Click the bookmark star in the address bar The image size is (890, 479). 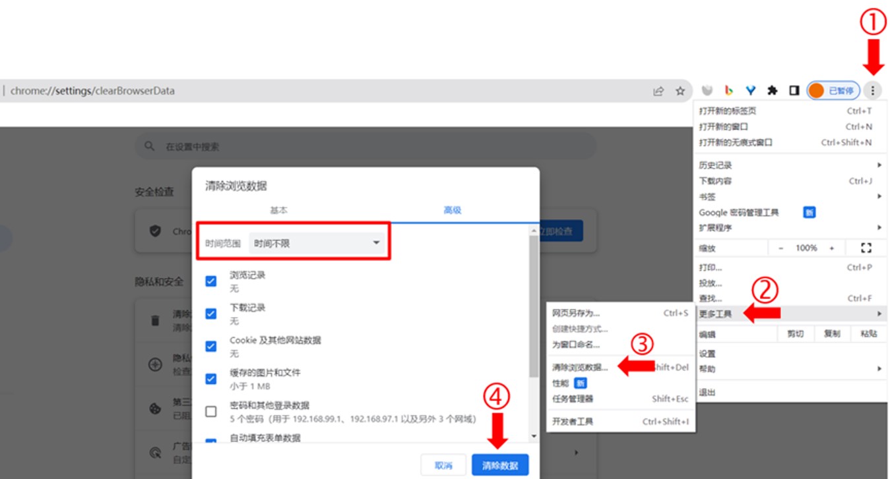point(680,91)
